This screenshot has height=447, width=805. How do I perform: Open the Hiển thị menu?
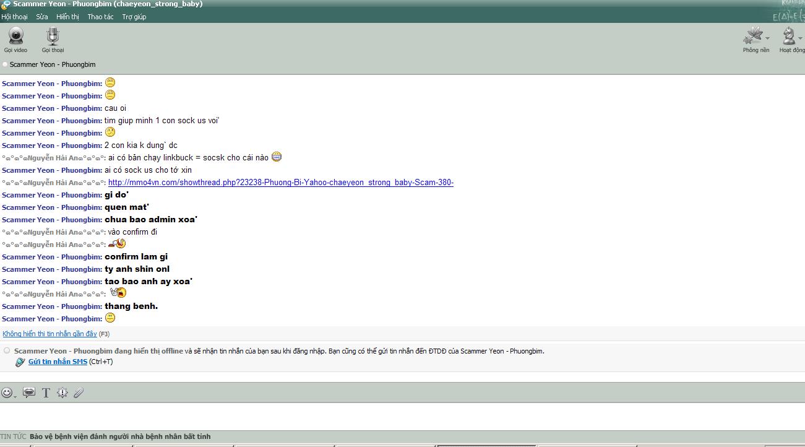(67, 17)
